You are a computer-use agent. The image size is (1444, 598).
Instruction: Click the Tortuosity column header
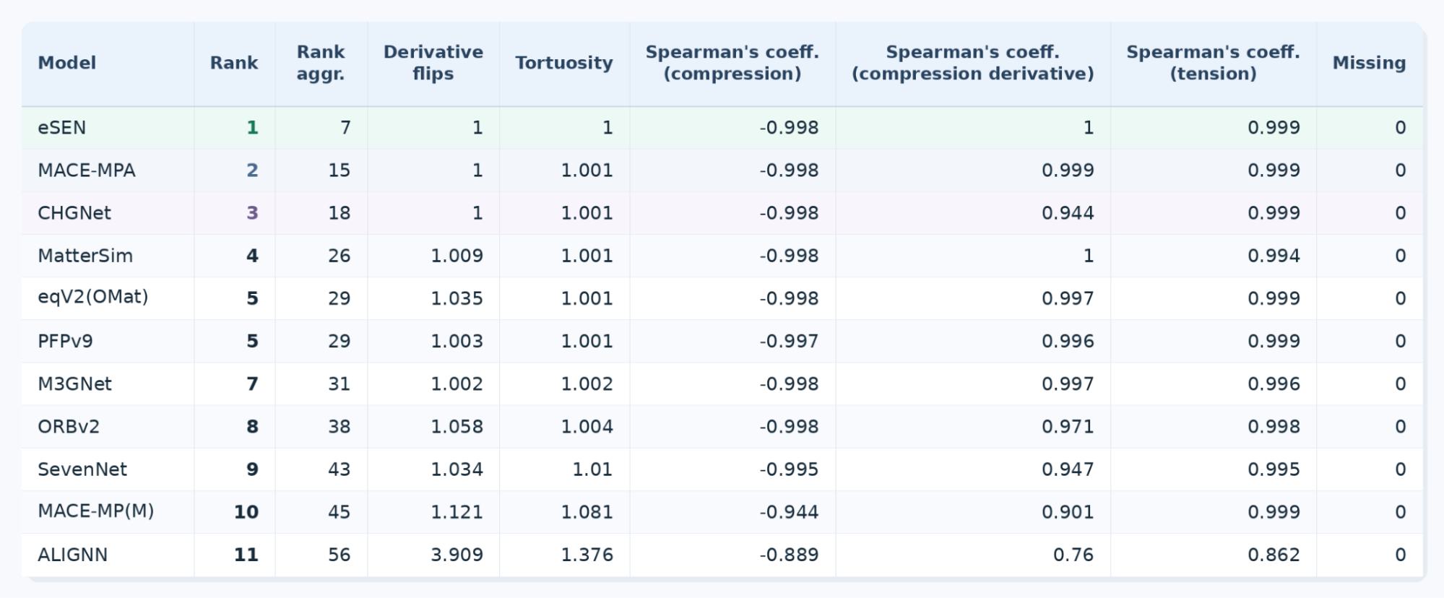pos(564,63)
